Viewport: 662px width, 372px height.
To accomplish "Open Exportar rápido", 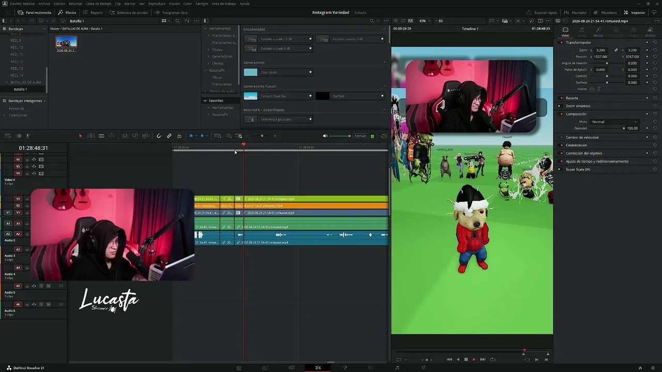I will point(542,12).
